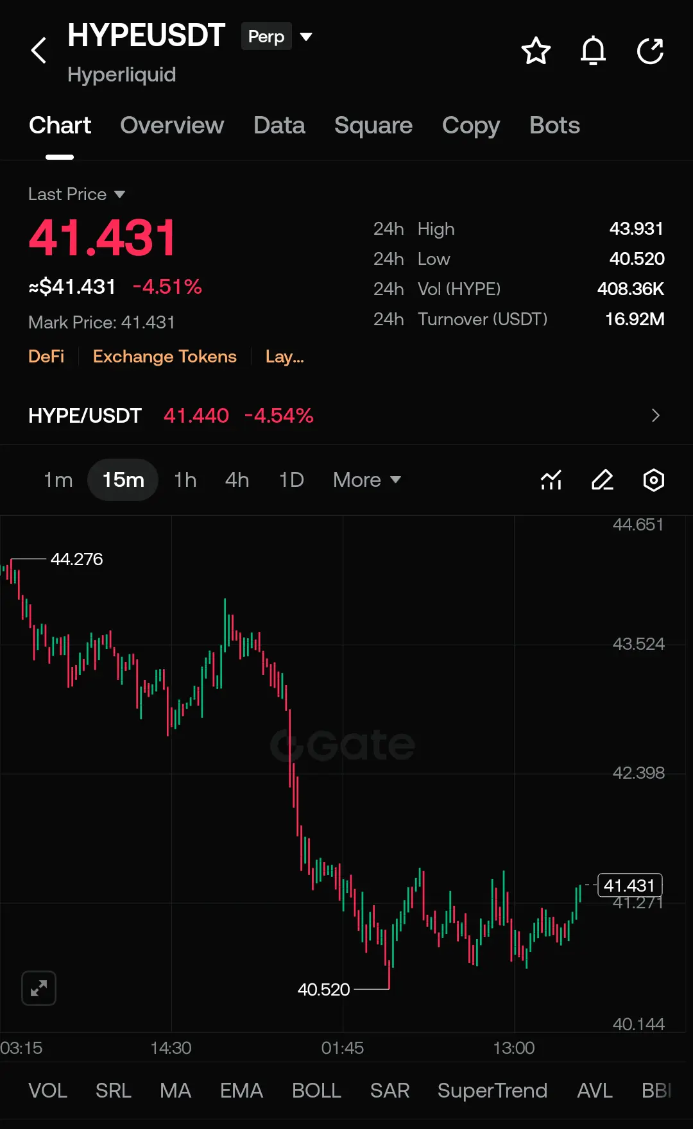Tap the 40.144 price axis label
This screenshot has height=1129, width=693.
638,1024
